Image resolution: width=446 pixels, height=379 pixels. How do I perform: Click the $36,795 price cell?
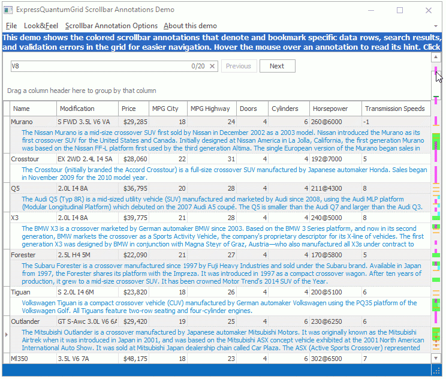(134, 188)
